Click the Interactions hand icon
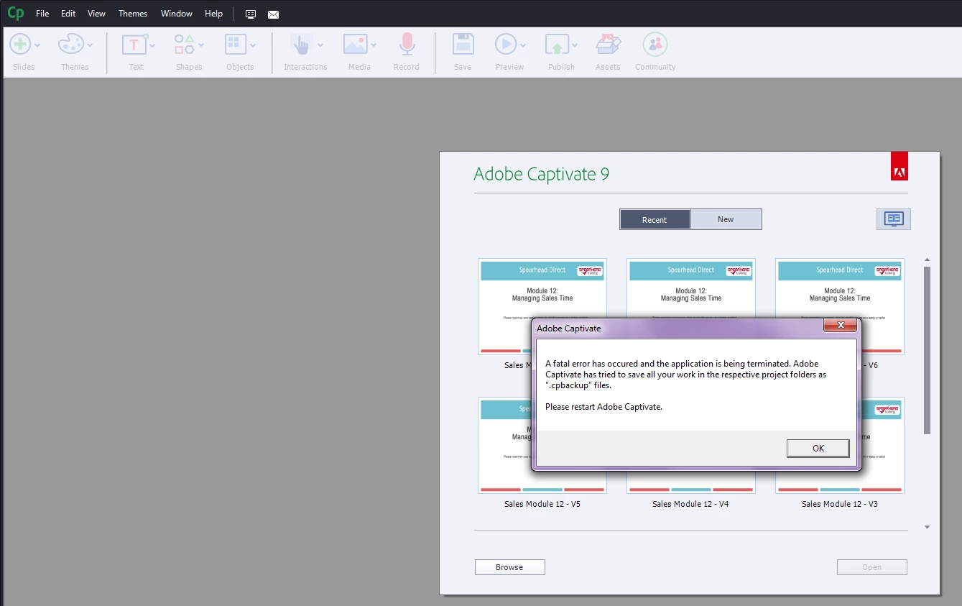The height and width of the screenshot is (606, 962). (300, 45)
